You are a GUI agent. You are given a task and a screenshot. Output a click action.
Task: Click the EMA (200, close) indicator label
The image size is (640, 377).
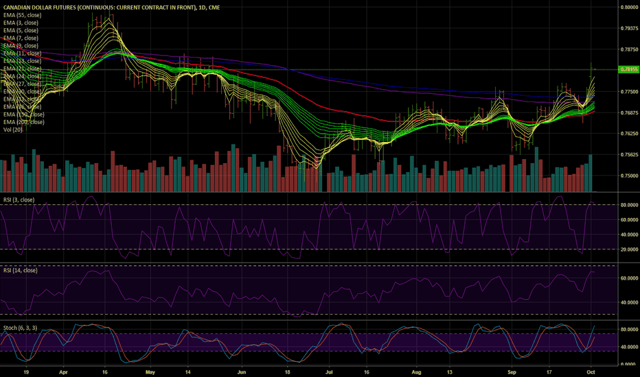(x=23, y=122)
